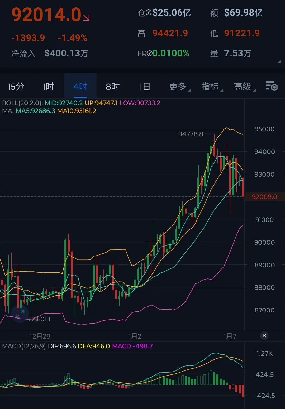Screen dimensions: 285x409
Task: Jump to latest candle arrow button
Action: [x=264, y=336]
